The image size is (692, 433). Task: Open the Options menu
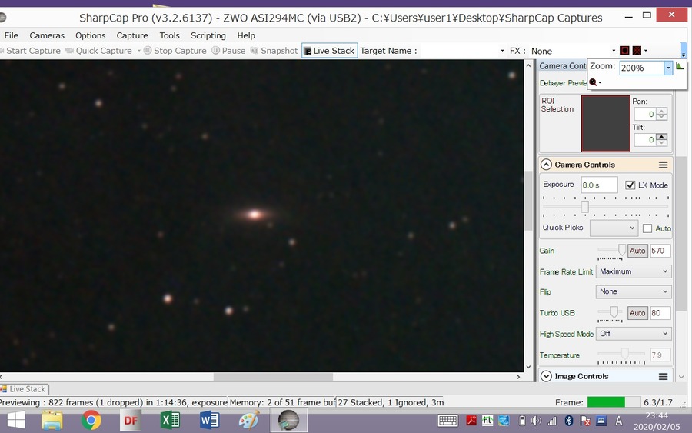point(91,35)
